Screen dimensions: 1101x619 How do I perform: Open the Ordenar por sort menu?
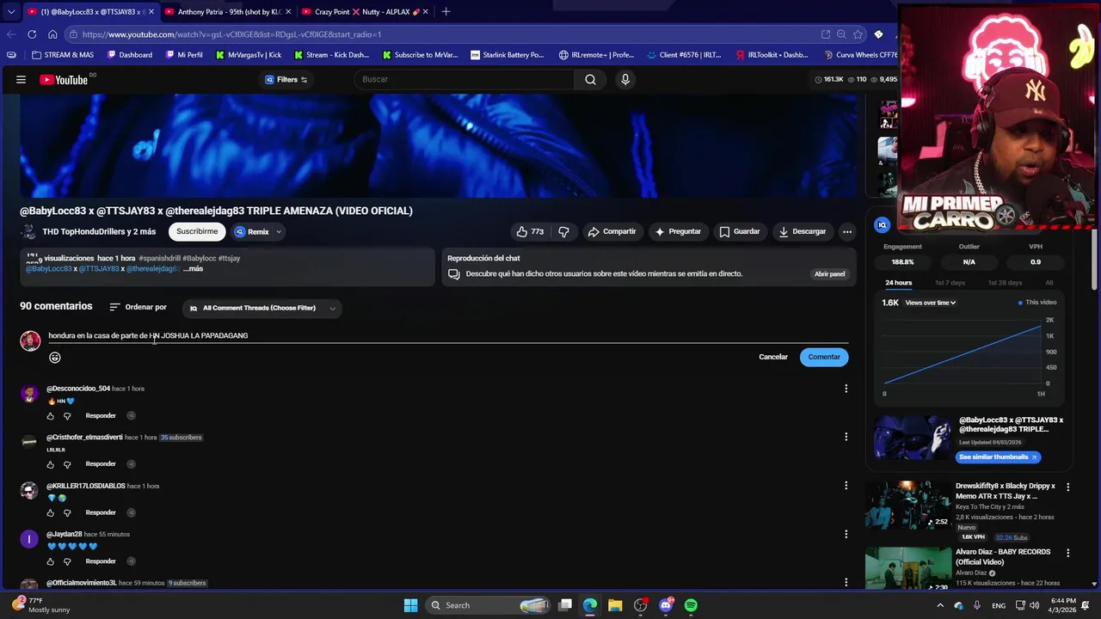(x=138, y=307)
